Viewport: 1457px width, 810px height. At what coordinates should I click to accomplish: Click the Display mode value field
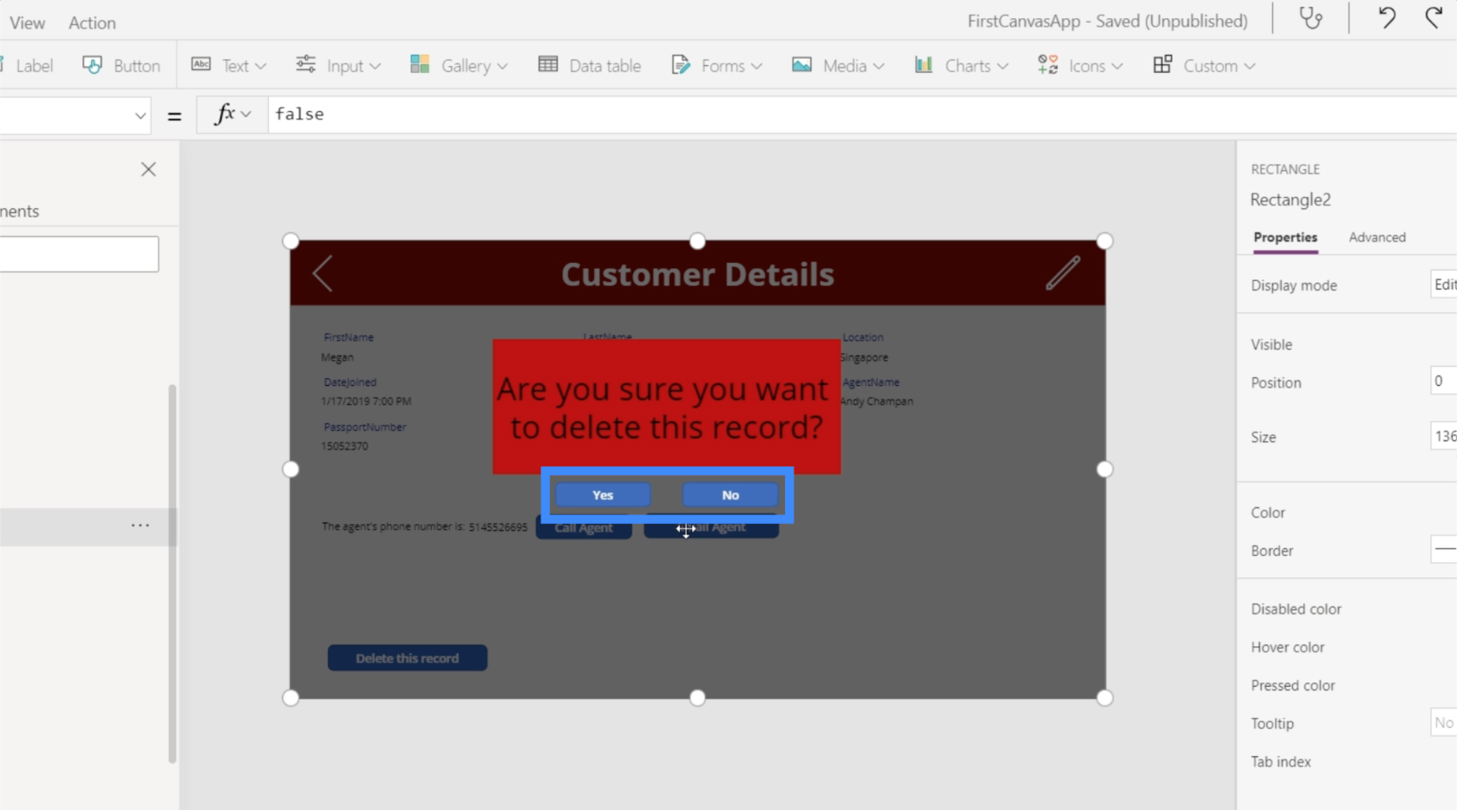click(1443, 284)
